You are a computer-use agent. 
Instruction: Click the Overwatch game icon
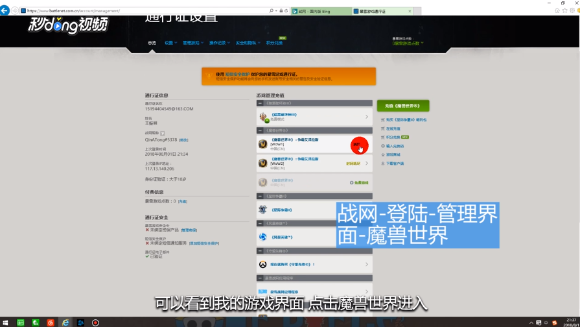click(262, 265)
